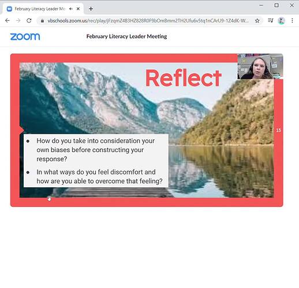Open the media control playlist icon
The width and height of the screenshot is (299, 288).
(270, 21)
